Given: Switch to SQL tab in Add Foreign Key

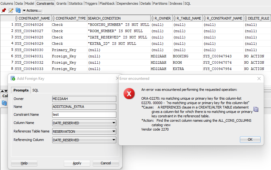Looking at the screenshot, I should click(36, 91).
